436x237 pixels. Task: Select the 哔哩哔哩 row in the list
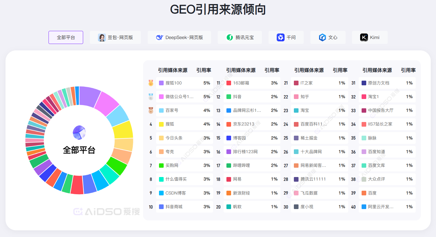pos(252,165)
